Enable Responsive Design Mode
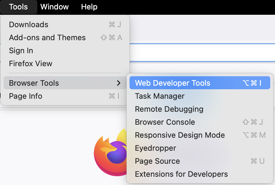275x185 pixels. (180, 135)
